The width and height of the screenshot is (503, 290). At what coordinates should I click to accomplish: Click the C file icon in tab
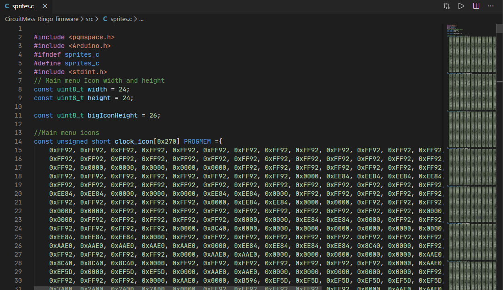coord(7,6)
